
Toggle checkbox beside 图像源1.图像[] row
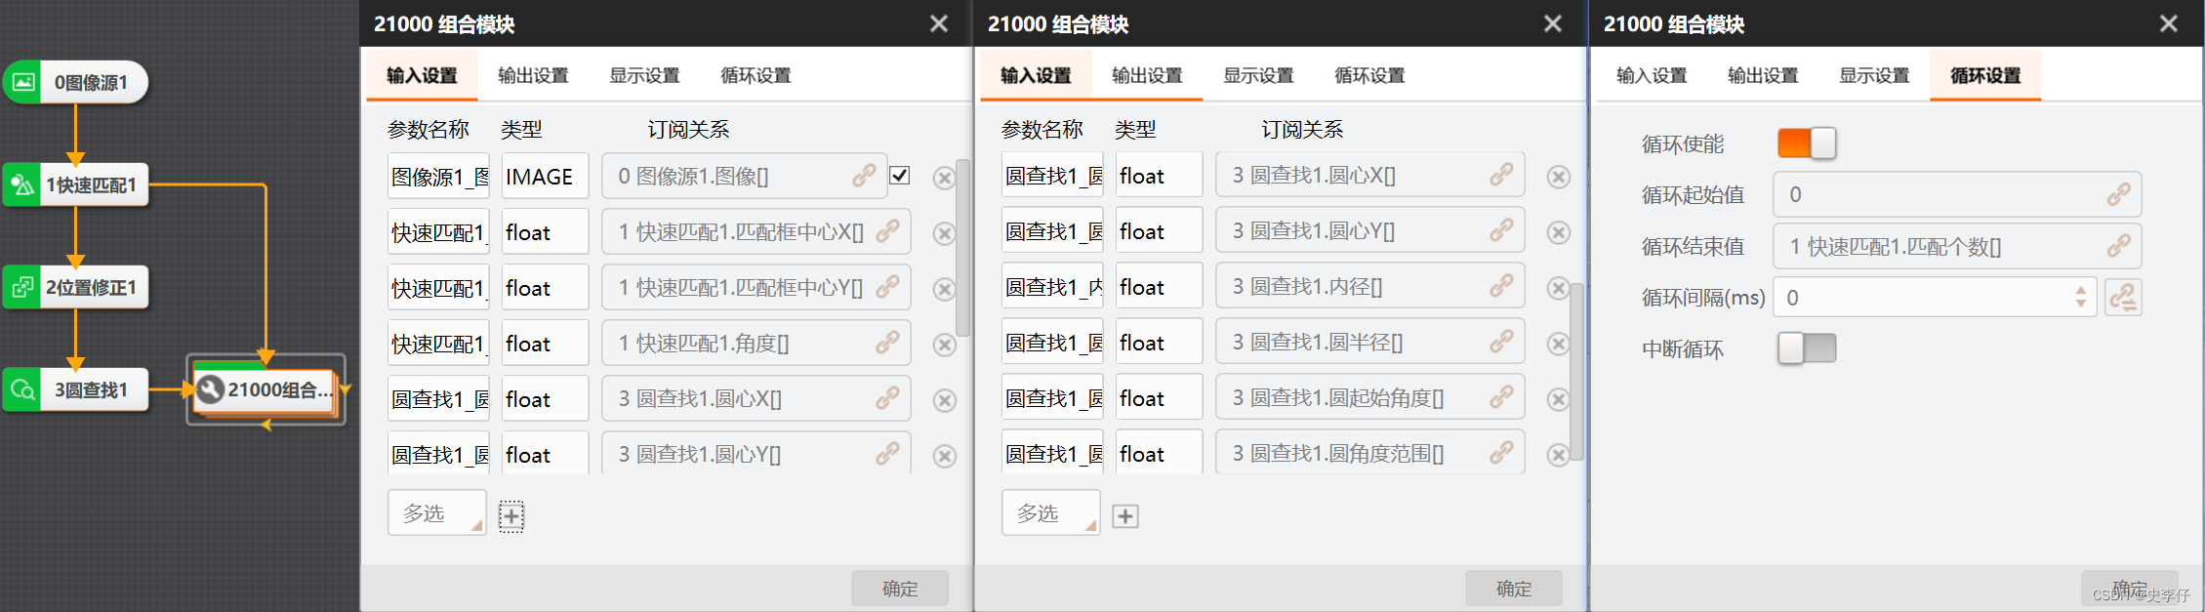coord(900,176)
